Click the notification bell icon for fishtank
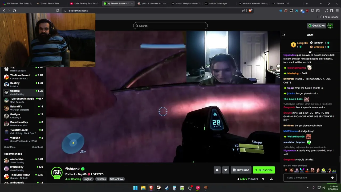 [x=217, y=170]
